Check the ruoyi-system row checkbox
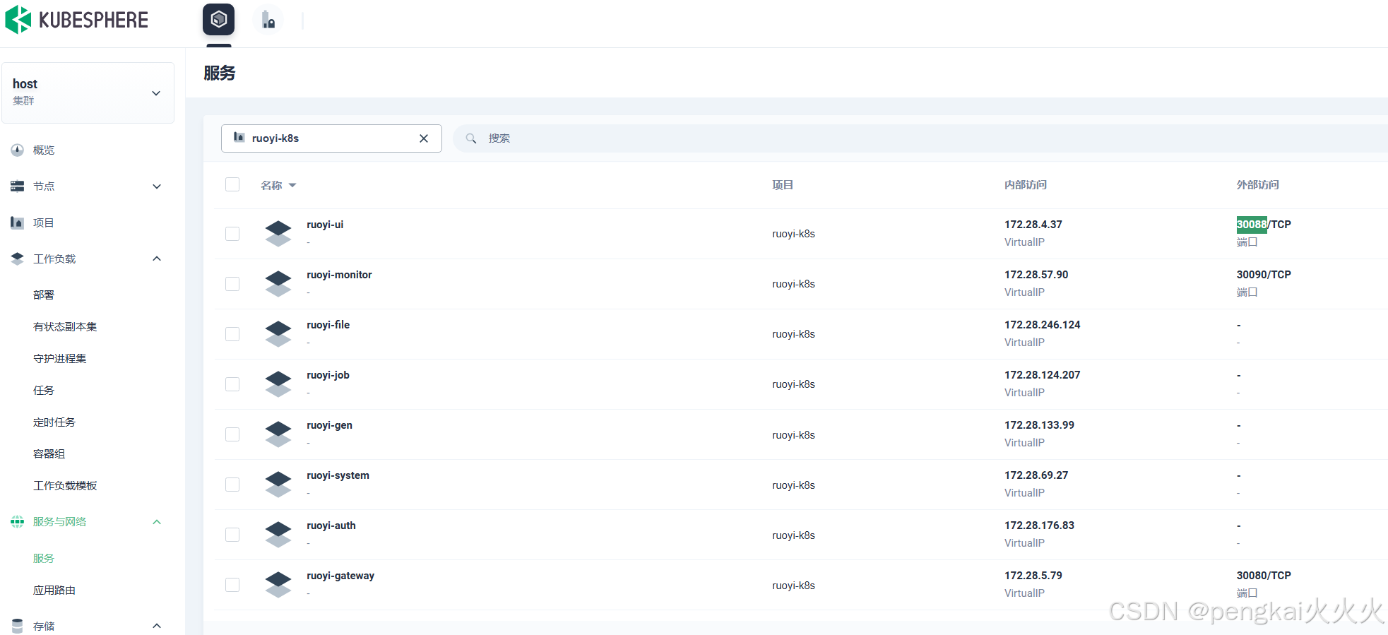This screenshot has width=1388, height=635. click(x=232, y=485)
